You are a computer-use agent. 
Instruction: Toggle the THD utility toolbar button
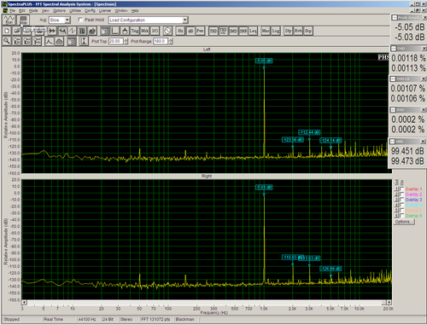click(x=213, y=31)
